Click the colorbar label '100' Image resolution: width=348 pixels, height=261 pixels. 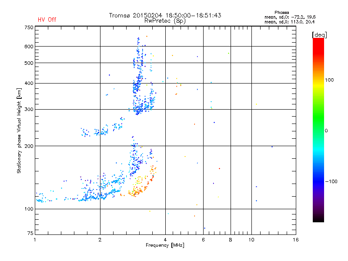pyautogui.click(x=329, y=80)
